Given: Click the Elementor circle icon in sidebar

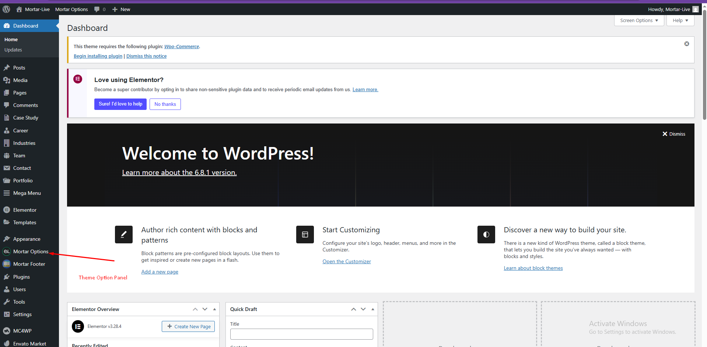Looking at the screenshot, I should (x=7, y=210).
